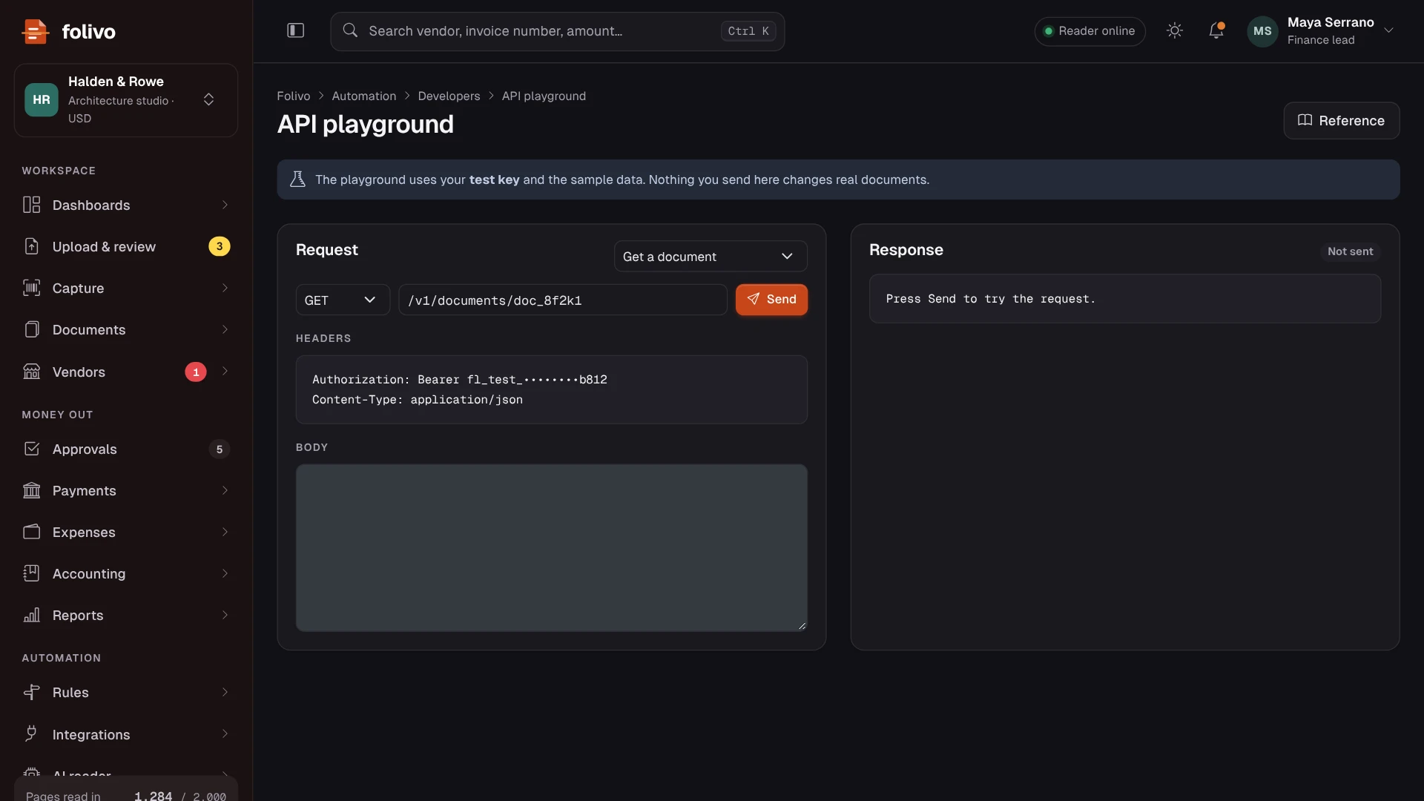Click the Expenses wallet icon

pyautogui.click(x=31, y=532)
